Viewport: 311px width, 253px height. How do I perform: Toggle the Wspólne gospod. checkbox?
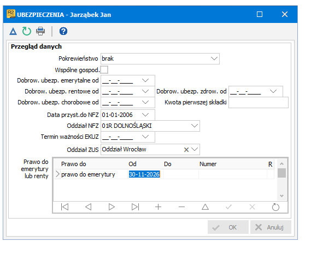click(x=104, y=70)
